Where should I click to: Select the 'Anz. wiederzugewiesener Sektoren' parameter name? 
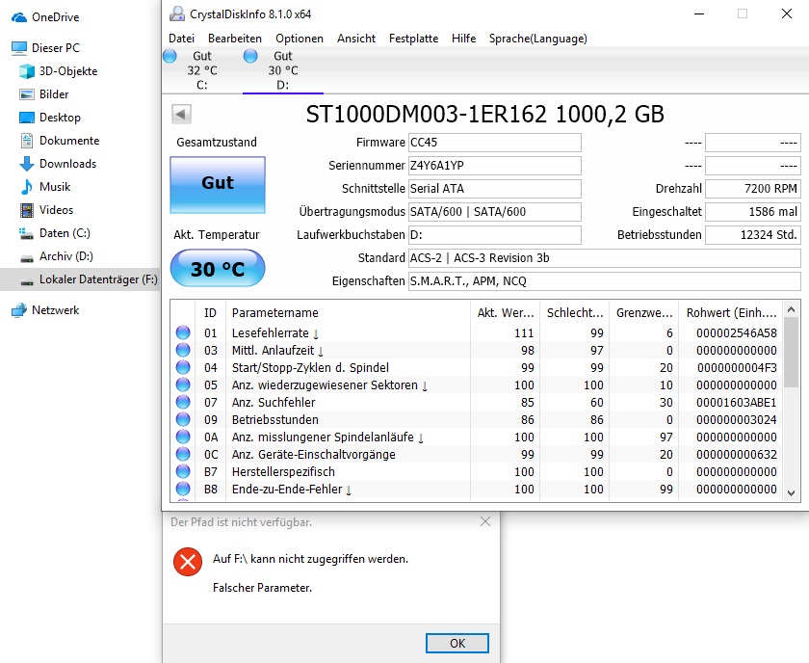325,385
